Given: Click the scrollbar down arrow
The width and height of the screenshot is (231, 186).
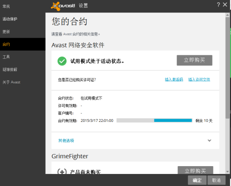Looking at the screenshot, I should [227, 172].
